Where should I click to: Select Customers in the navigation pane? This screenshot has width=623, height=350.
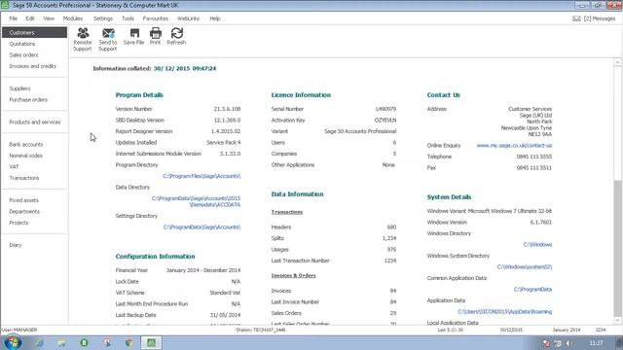pyautogui.click(x=35, y=32)
